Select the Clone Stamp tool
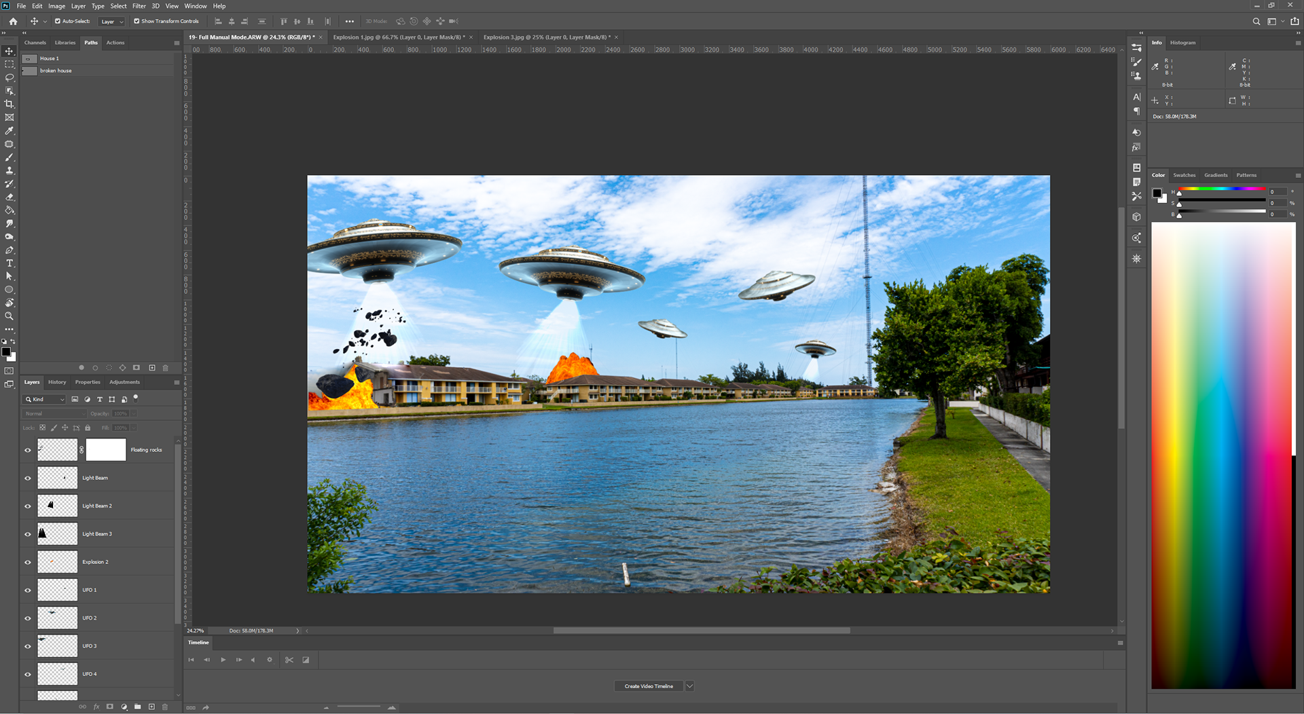1304x714 pixels. click(10, 170)
